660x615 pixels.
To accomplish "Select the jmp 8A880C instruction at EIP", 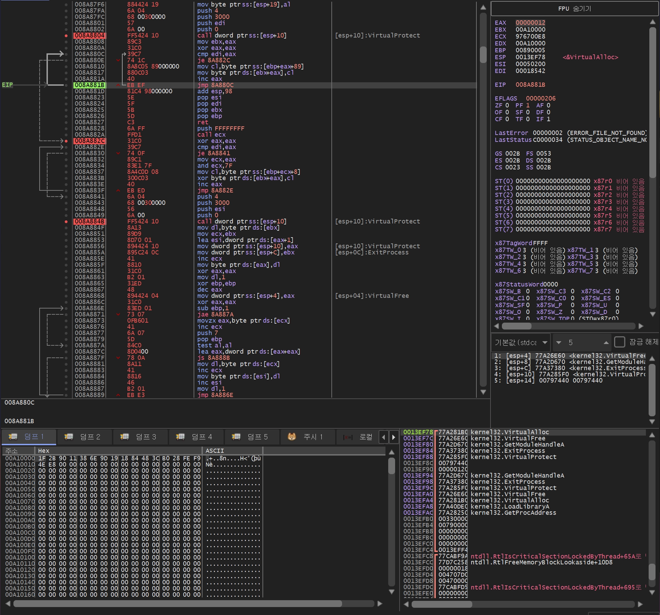I will (x=215, y=85).
